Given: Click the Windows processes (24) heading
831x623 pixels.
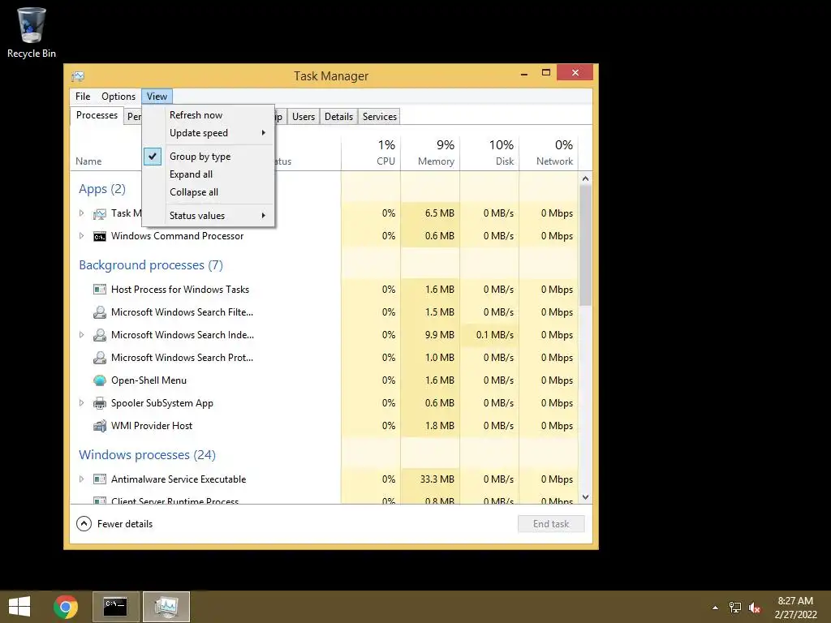Looking at the screenshot, I should (x=148, y=454).
